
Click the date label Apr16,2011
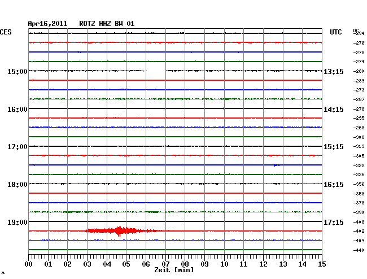(47, 24)
